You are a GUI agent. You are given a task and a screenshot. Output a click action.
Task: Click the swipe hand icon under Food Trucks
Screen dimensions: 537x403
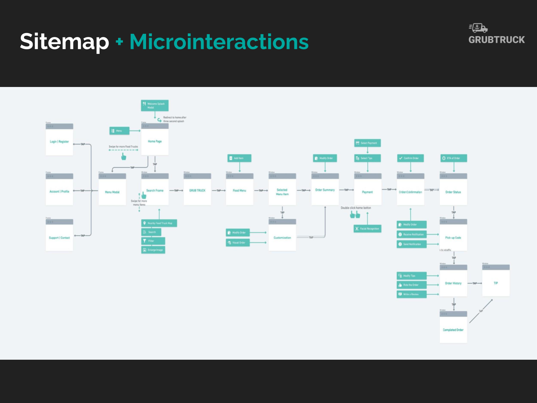coord(124,156)
